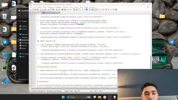Click the Zoom Out toolbar icon

[x=71, y=10]
